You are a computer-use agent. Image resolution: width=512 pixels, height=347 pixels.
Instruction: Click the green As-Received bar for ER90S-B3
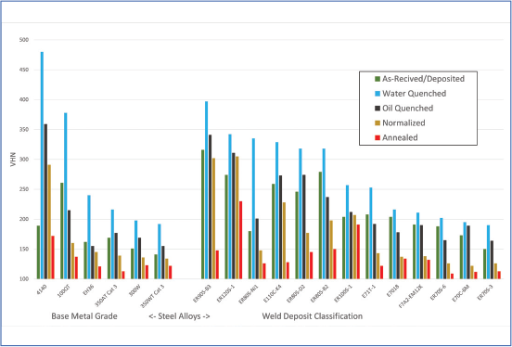pos(203,214)
